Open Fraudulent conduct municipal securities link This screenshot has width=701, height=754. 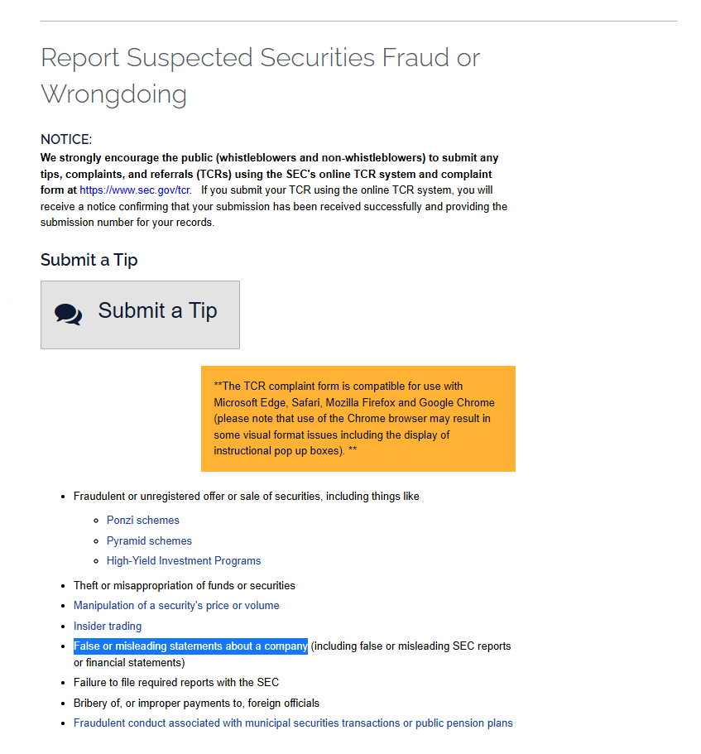tap(293, 723)
